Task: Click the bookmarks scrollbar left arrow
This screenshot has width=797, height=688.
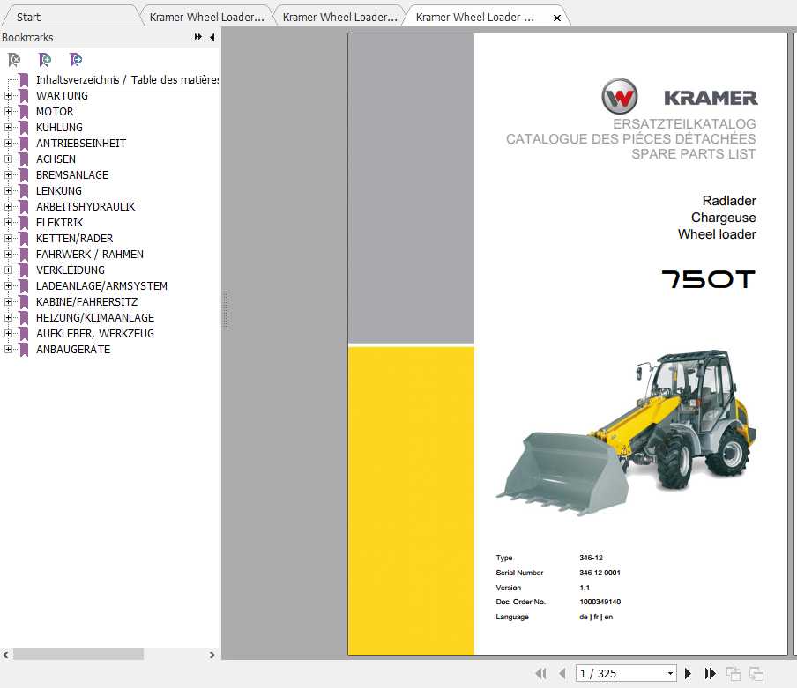Action: tap(5, 655)
